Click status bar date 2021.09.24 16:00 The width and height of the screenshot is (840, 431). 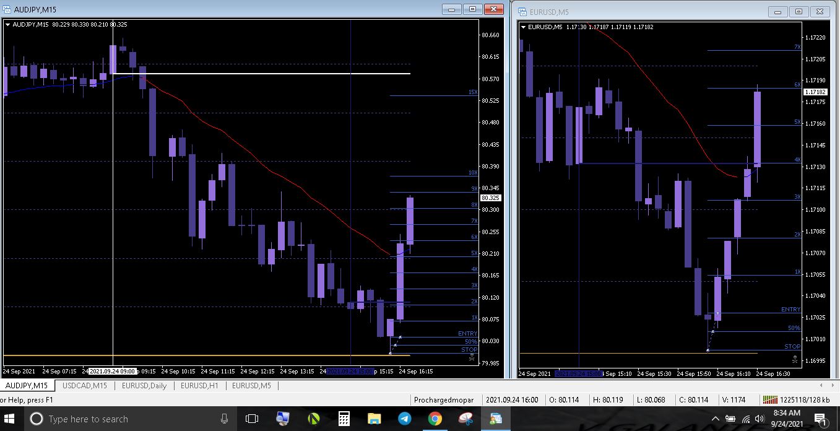pos(512,400)
